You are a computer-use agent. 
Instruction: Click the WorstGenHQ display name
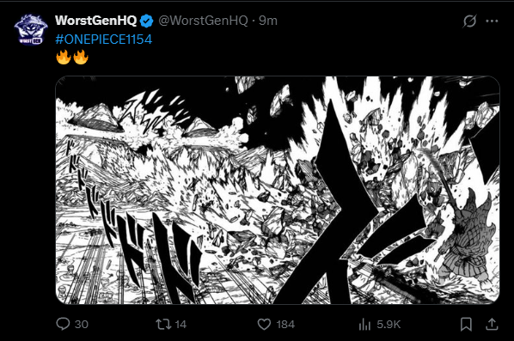click(x=95, y=21)
